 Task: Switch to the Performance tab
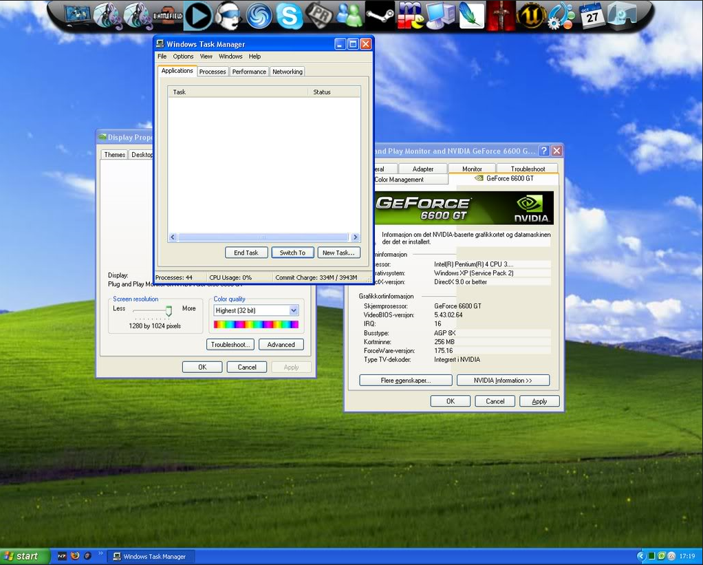point(249,72)
